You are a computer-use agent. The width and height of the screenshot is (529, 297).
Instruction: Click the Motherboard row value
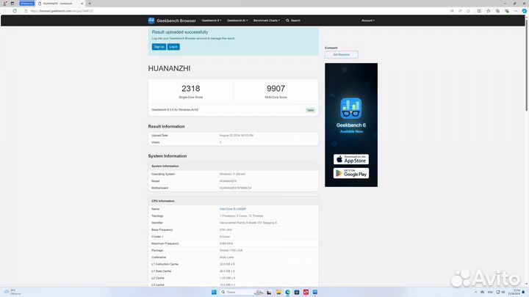[x=236, y=188]
